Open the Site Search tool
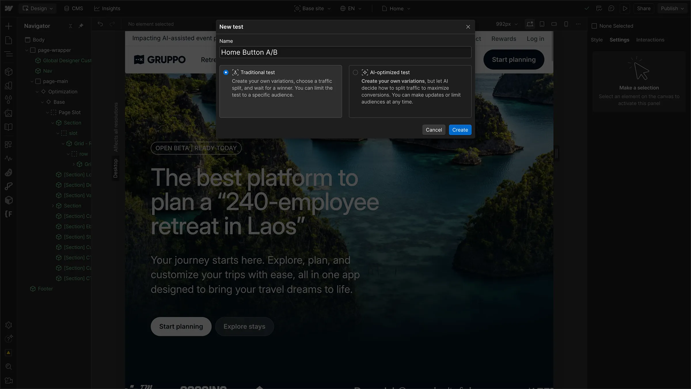691x389 pixels. (9, 367)
